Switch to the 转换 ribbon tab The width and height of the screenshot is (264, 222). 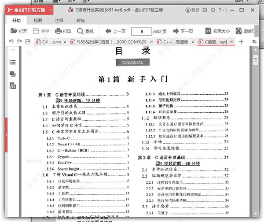tap(81, 21)
